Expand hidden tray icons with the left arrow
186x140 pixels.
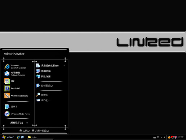164,137
